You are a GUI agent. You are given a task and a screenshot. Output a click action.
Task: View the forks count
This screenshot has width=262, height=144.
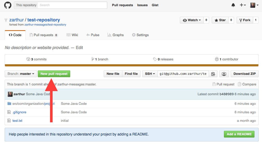[x=256, y=20]
